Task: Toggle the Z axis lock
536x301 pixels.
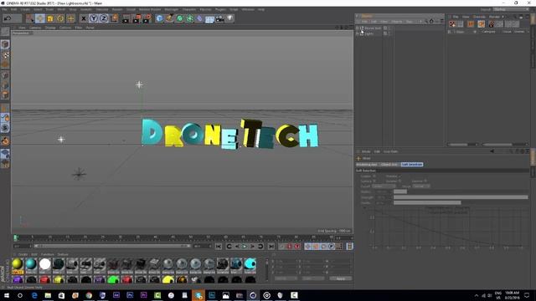Action: click(x=104, y=18)
